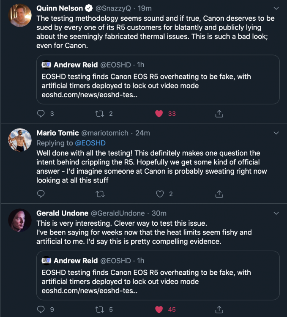Unlike Gerald Undone's tweet with 45 likes
Image resolution: width=287 pixels, height=317 pixels.
[159, 309]
